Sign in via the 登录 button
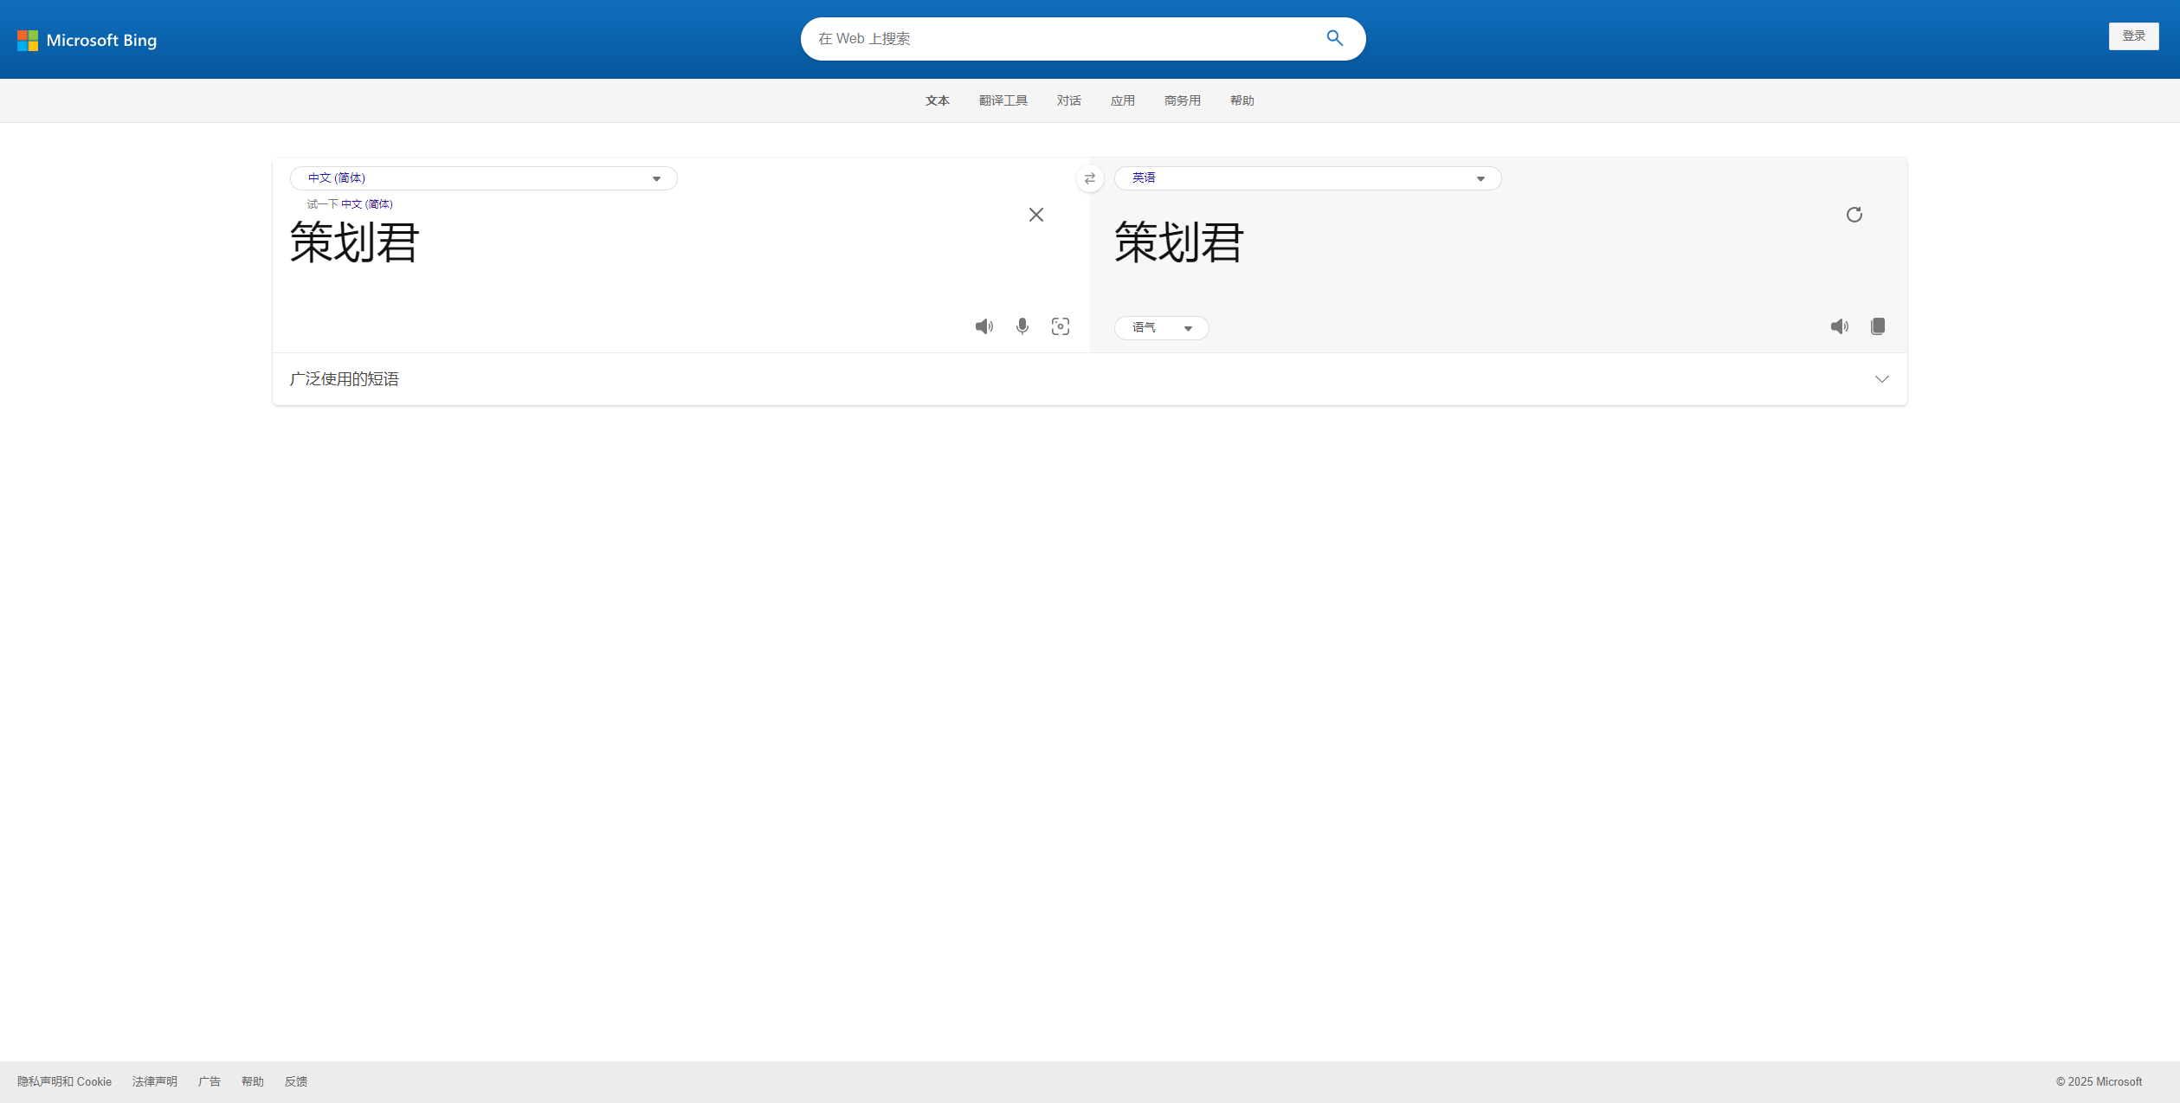Screen dimensions: 2180x1103 [2134, 35]
